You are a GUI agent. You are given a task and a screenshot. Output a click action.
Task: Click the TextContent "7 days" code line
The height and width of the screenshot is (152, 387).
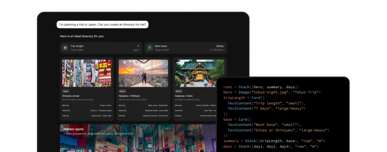coord(266,108)
